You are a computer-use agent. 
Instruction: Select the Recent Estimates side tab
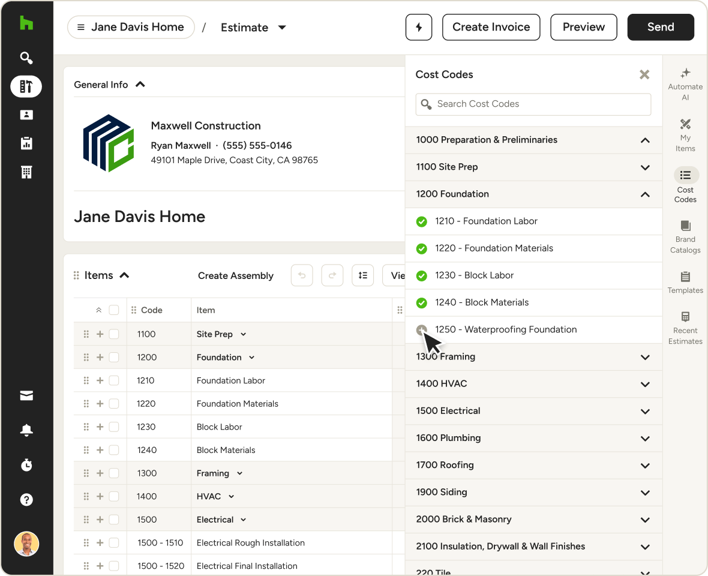[x=685, y=328]
